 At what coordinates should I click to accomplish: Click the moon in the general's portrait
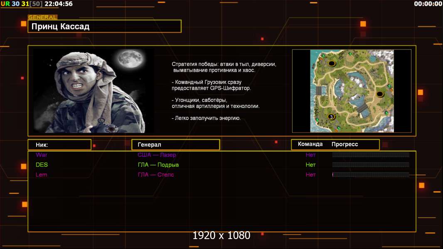coord(130,59)
